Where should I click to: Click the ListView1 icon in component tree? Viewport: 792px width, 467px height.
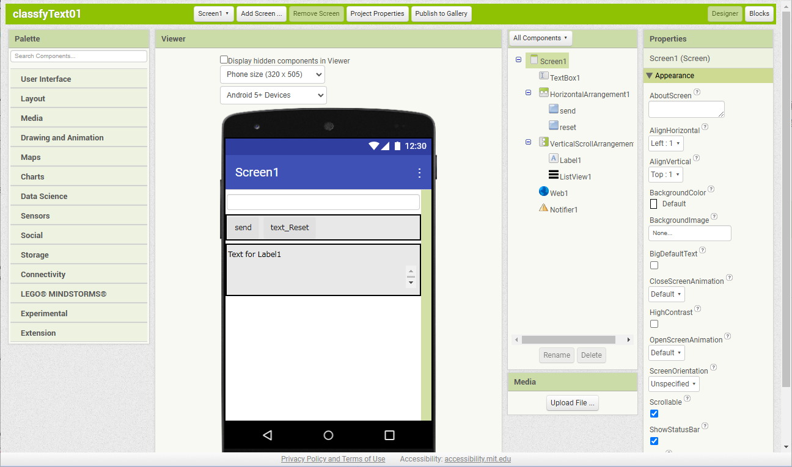(x=554, y=175)
